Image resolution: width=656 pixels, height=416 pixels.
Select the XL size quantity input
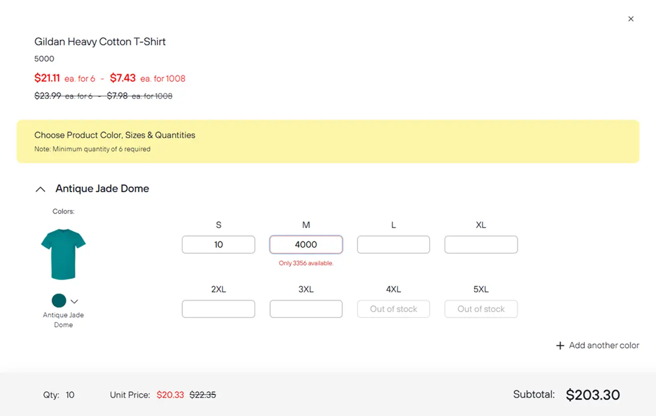coord(481,244)
